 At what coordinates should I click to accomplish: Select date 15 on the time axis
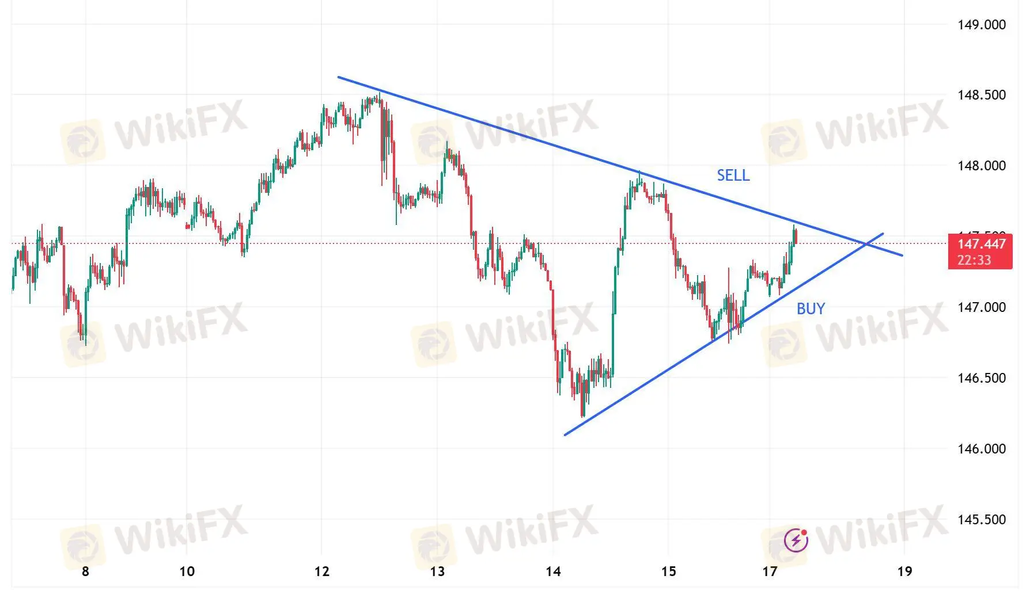668,571
